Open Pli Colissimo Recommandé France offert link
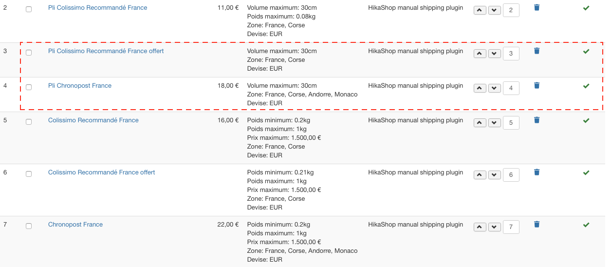This screenshot has width=611, height=267. click(106, 51)
